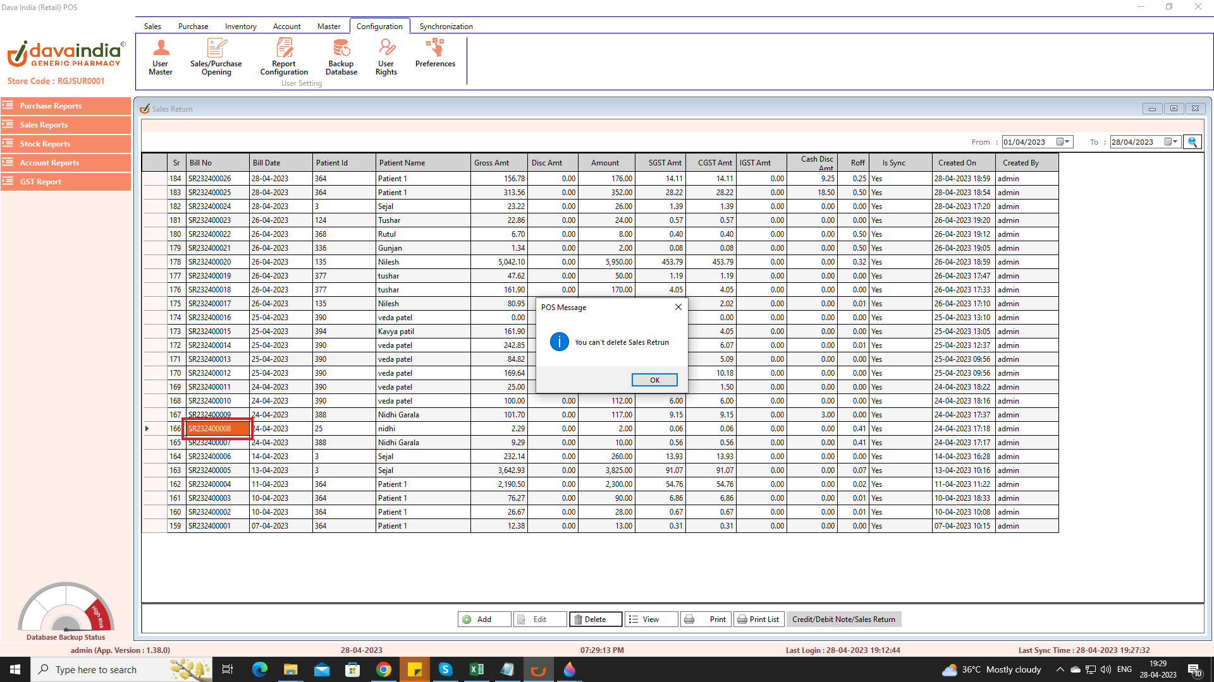Open Chrome from the taskbar

[384, 669]
